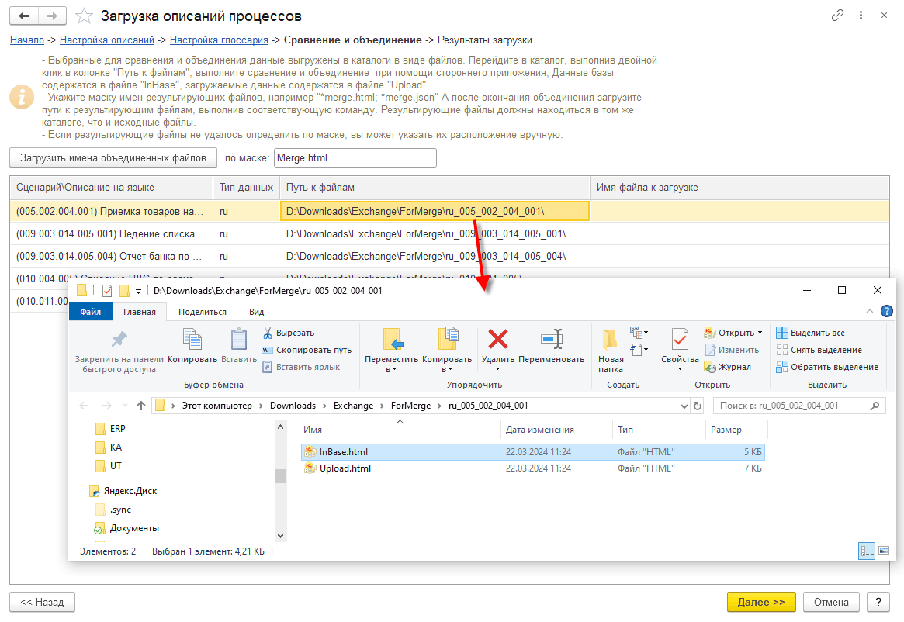
Task: Go to Настройка описаний step link
Action: [106, 40]
